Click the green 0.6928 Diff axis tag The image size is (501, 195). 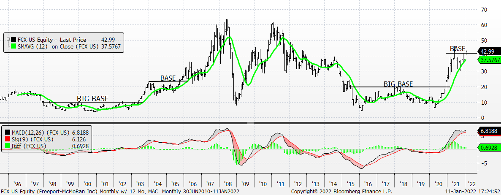point(488,147)
